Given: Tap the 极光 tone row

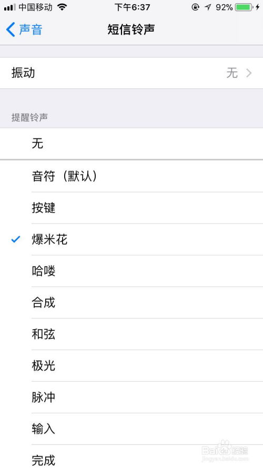Looking at the screenshot, I should 131,366.
